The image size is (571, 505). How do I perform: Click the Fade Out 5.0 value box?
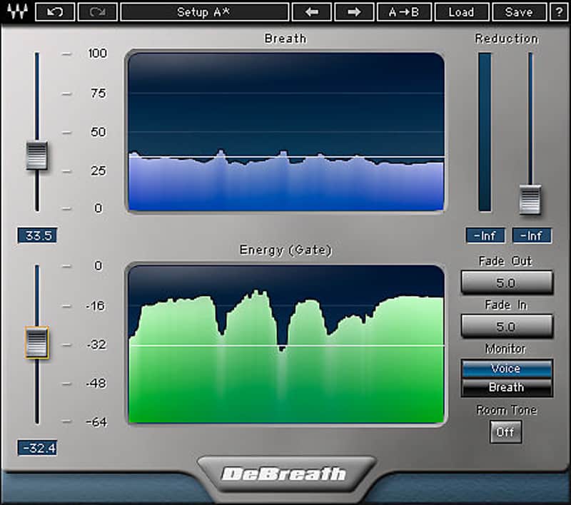click(507, 282)
